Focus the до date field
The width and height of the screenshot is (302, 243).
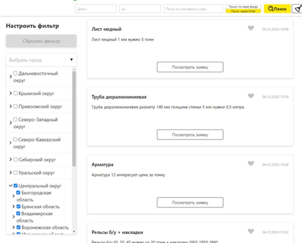tap(140, 9)
